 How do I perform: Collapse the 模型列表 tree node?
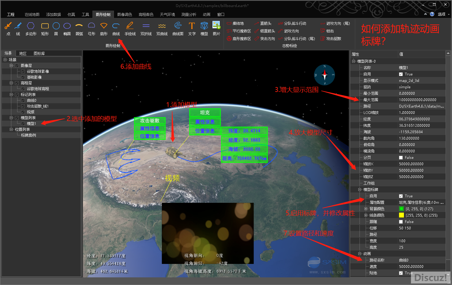[x=11, y=118]
